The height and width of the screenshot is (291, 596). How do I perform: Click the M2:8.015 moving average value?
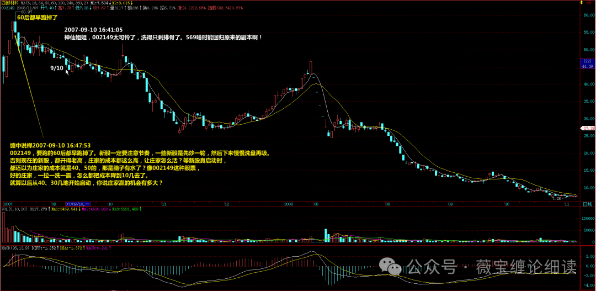(122, 3)
